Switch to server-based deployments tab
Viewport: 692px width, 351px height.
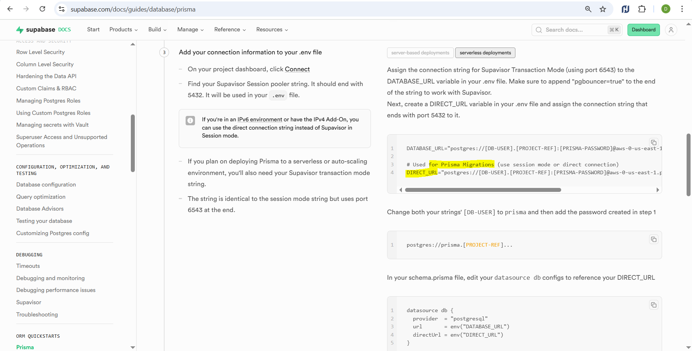point(420,53)
